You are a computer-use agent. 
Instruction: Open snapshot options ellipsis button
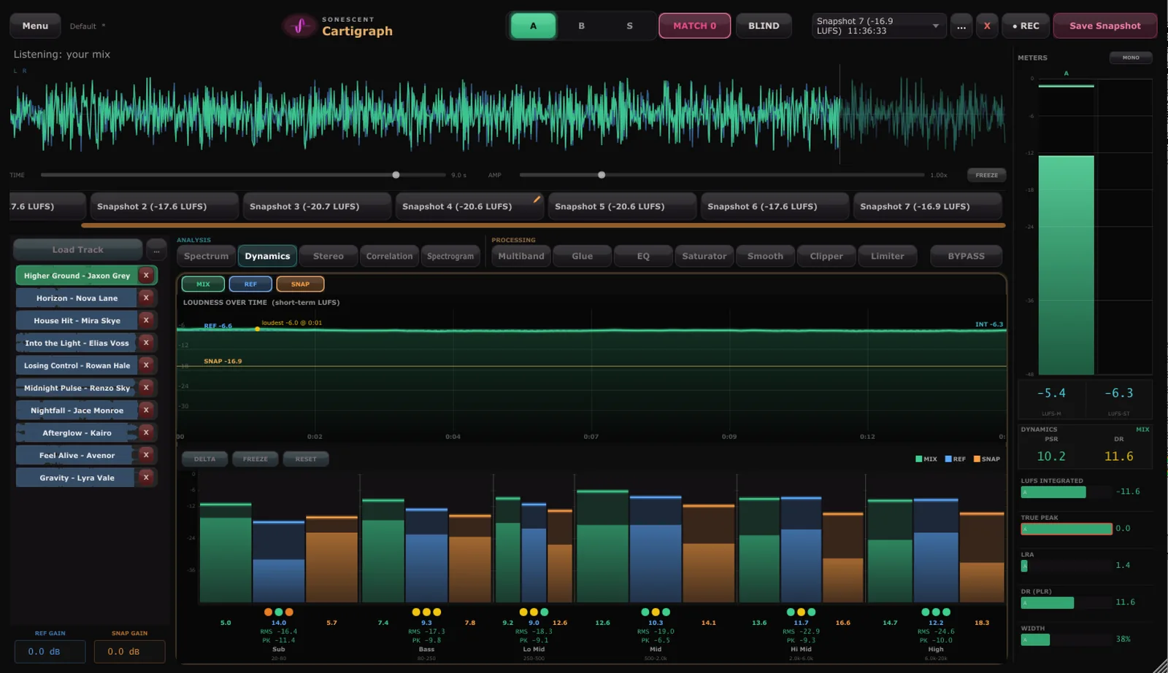[961, 26]
